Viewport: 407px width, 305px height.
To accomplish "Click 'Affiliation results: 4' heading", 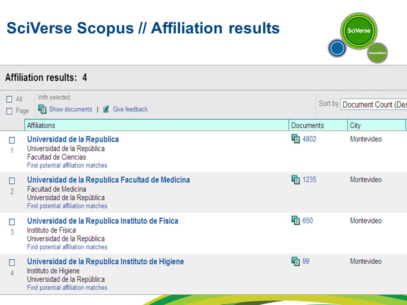I will [46, 78].
